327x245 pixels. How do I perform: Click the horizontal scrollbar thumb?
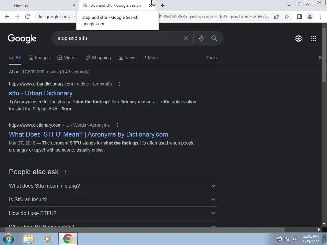(x=145, y=230)
